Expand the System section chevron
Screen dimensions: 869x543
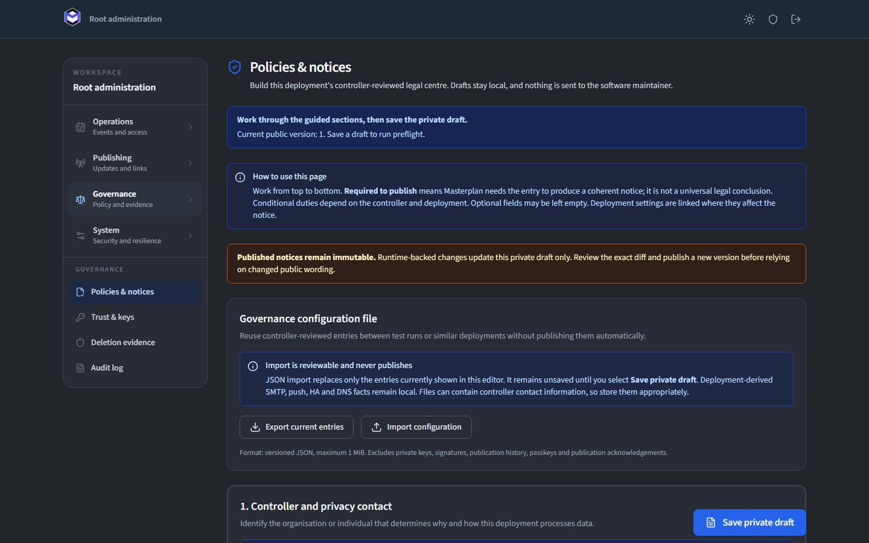point(190,235)
